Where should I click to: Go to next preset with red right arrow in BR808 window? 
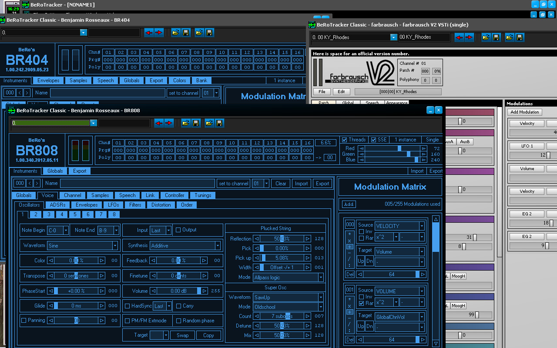tap(169, 123)
